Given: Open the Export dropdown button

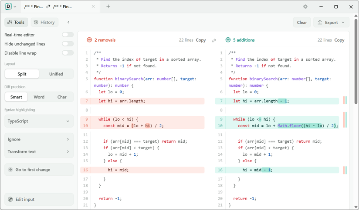Looking at the screenshot, I should pyautogui.click(x=331, y=23).
